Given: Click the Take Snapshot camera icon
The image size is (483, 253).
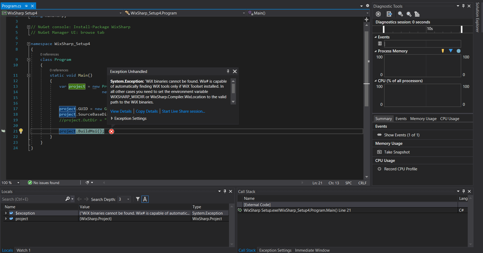Looking at the screenshot, I should 379,152.
